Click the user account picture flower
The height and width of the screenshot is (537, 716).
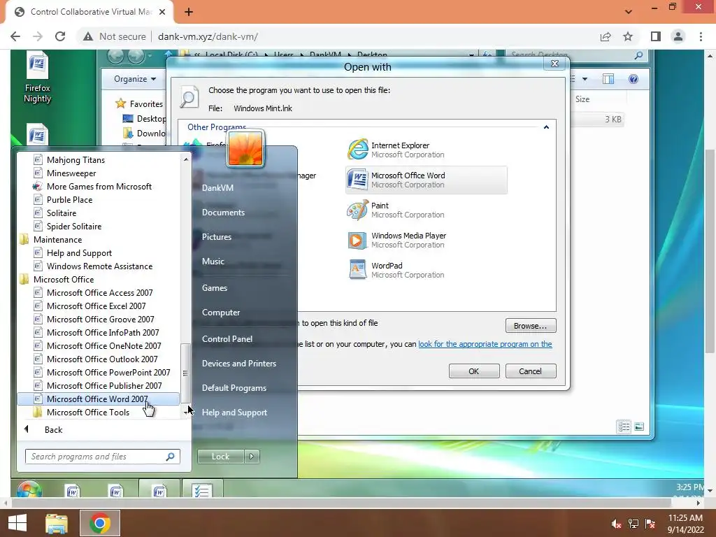click(245, 149)
